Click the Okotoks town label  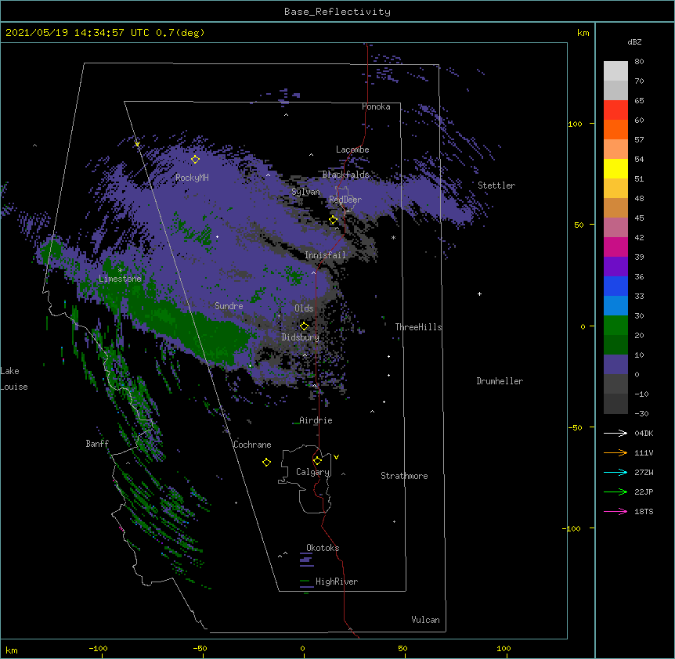pyautogui.click(x=323, y=548)
